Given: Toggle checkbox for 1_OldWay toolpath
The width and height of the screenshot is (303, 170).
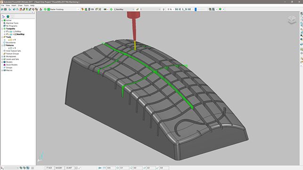Looking at the screenshot, I should point(7,31).
